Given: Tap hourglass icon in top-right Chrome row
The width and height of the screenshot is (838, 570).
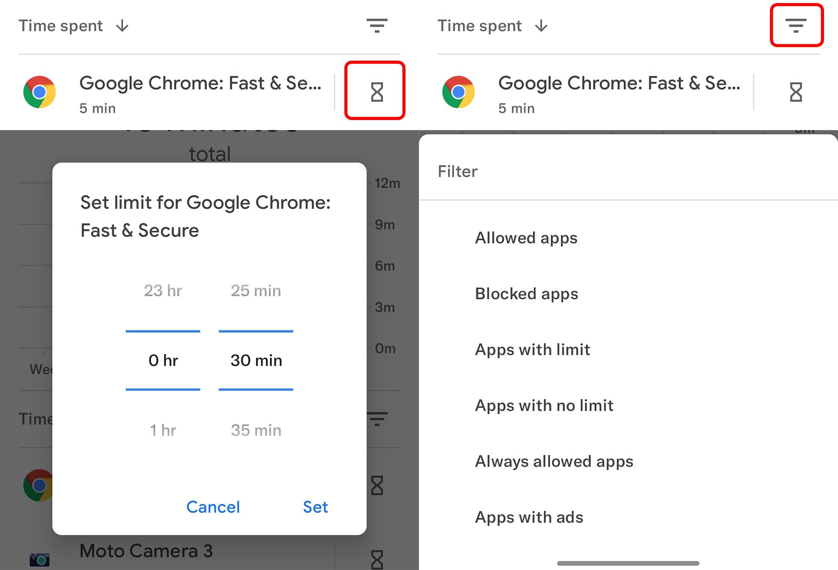Looking at the screenshot, I should tap(796, 92).
